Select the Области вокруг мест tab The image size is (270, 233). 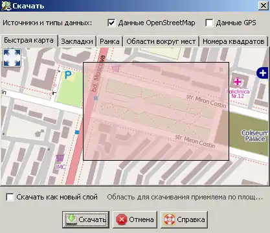(161, 41)
